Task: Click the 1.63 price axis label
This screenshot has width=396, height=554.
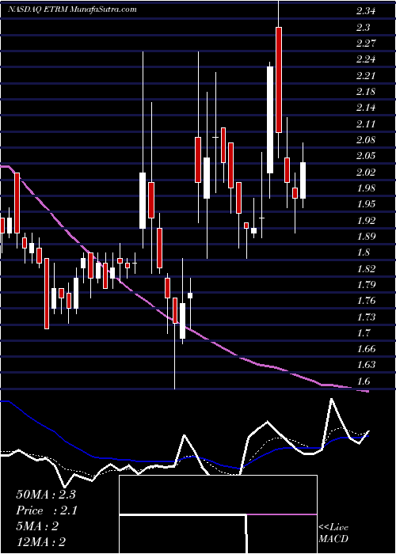Action: coord(366,365)
